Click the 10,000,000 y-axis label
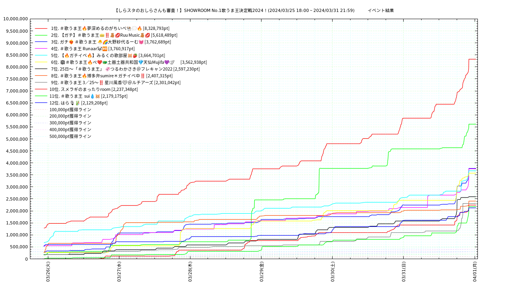 coord(15,19)
